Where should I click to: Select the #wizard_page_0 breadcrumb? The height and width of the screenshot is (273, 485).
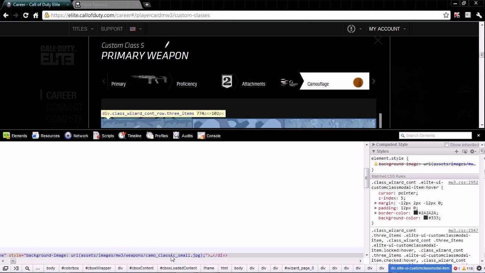tap(299, 268)
